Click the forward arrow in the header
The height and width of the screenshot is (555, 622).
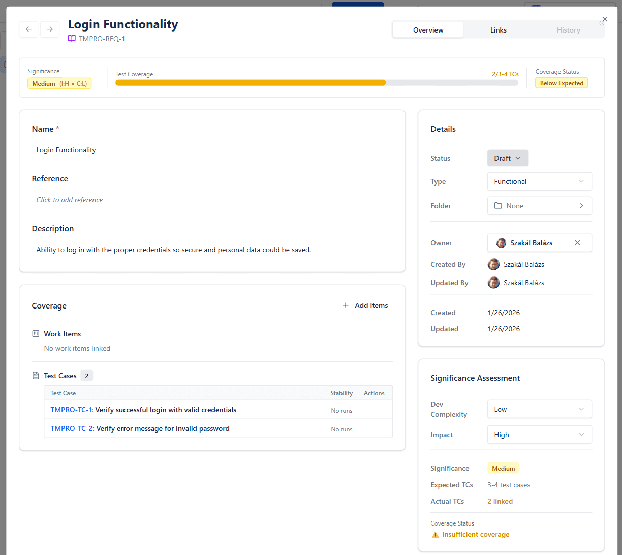(x=50, y=29)
